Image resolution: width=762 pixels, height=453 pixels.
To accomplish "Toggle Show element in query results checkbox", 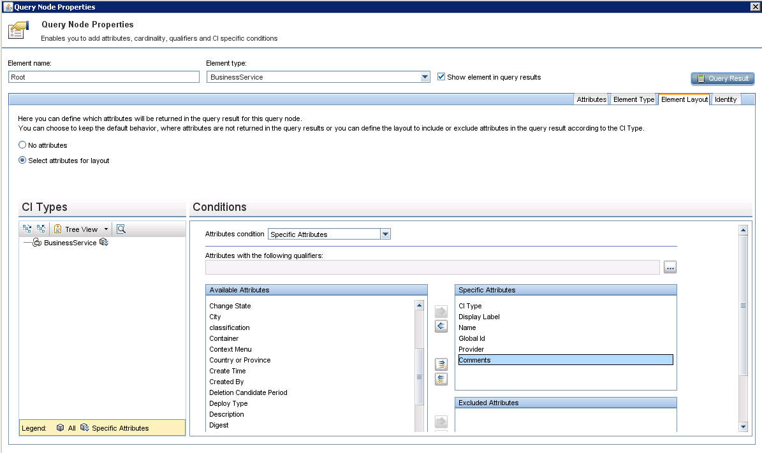I will 441,77.
